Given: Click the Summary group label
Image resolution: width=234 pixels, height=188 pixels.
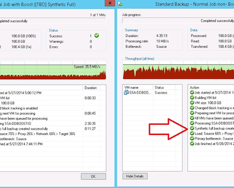Looking at the screenshot, I should click(132, 30).
